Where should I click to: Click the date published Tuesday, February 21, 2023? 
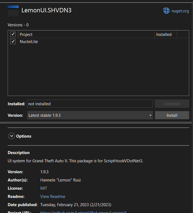coord(76,205)
